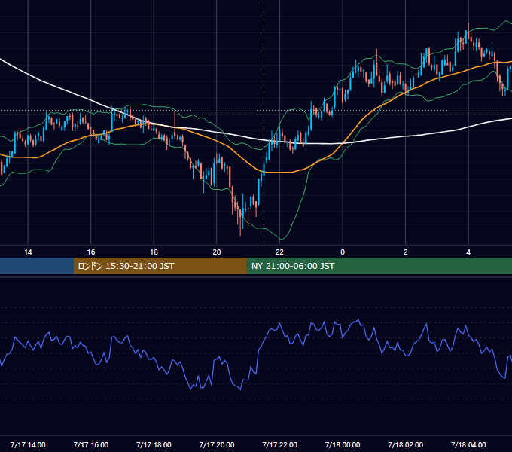
Task: Click the 22 hour label on chart axis
Action: point(279,252)
